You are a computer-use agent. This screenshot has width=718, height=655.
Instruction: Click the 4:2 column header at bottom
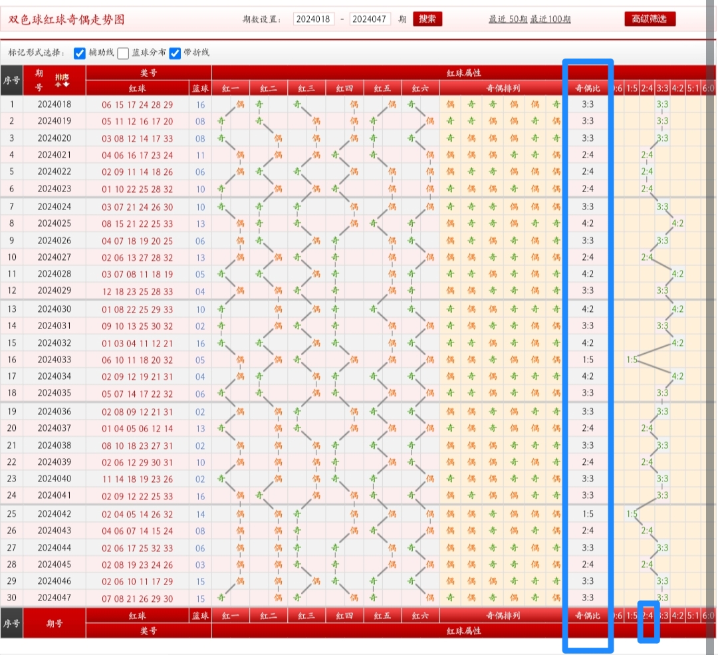(677, 616)
